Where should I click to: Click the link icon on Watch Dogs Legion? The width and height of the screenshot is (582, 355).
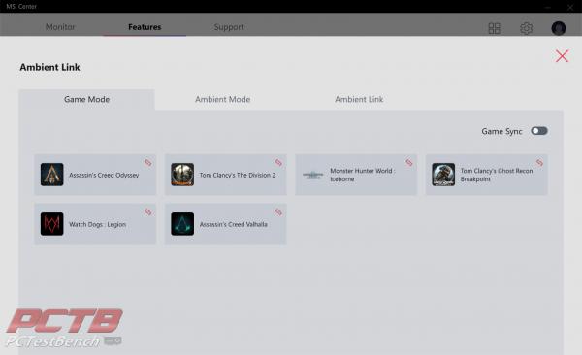tap(148, 212)
